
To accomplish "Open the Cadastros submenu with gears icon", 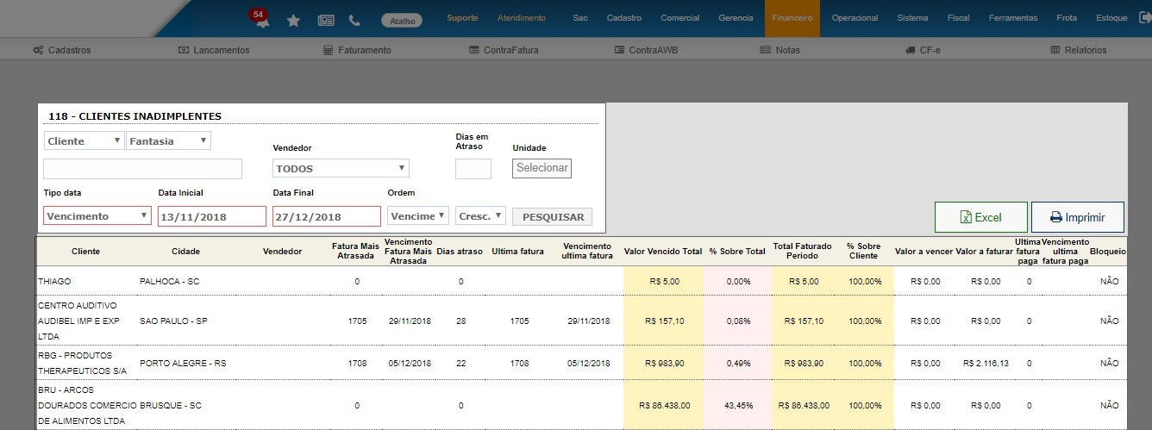I will (x=61, y=50).
